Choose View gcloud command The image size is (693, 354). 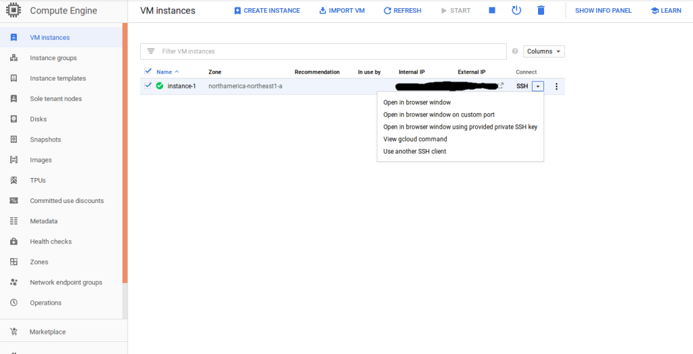pos(415,139)
